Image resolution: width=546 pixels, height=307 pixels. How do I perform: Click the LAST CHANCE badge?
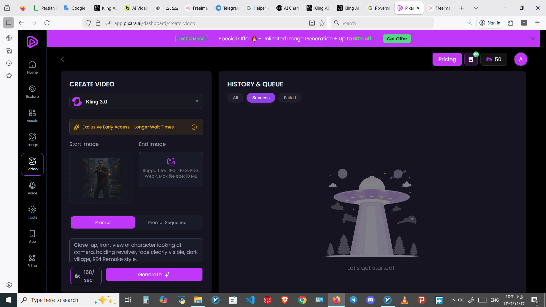[191, 39]
